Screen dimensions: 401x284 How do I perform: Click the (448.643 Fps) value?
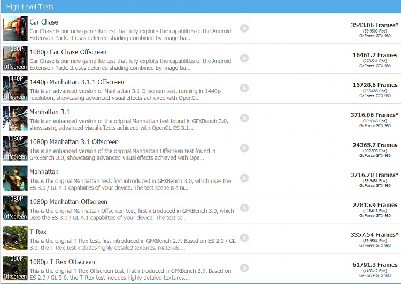pyautogui.click(x=375, y=211)
